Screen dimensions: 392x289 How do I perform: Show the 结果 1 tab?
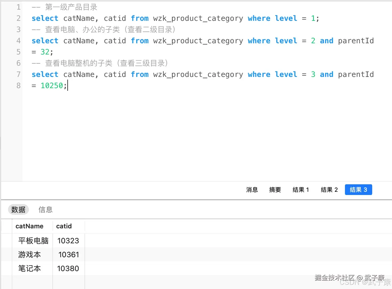pos(301,190)
